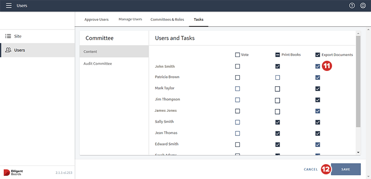Click the Diligent Boards logo
Screen dimensions: 371x179
pos(13,173)
